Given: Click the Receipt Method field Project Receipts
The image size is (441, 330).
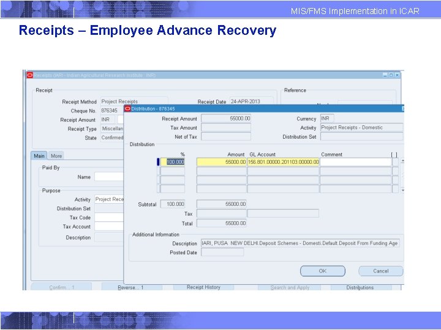Looking at the screenshot, I should pos(134,101).
